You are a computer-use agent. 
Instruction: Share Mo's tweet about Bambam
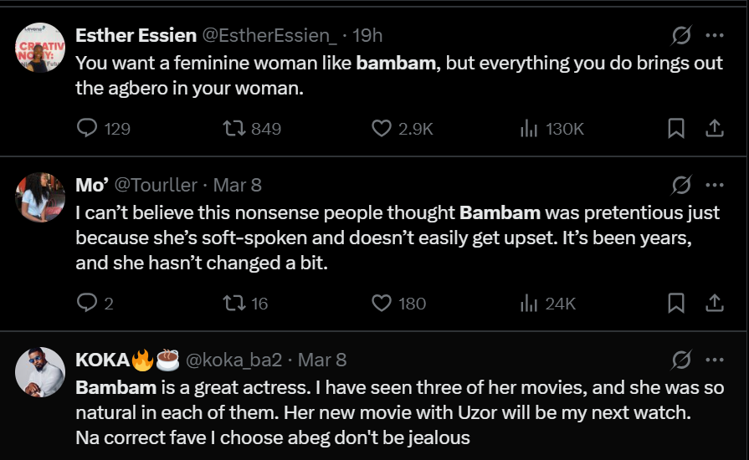pyautogui.click(x=715, y=303)
